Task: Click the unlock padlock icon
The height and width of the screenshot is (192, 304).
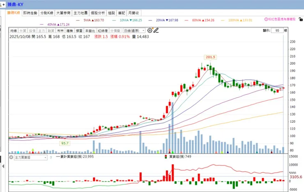Action: click(301, 19)
